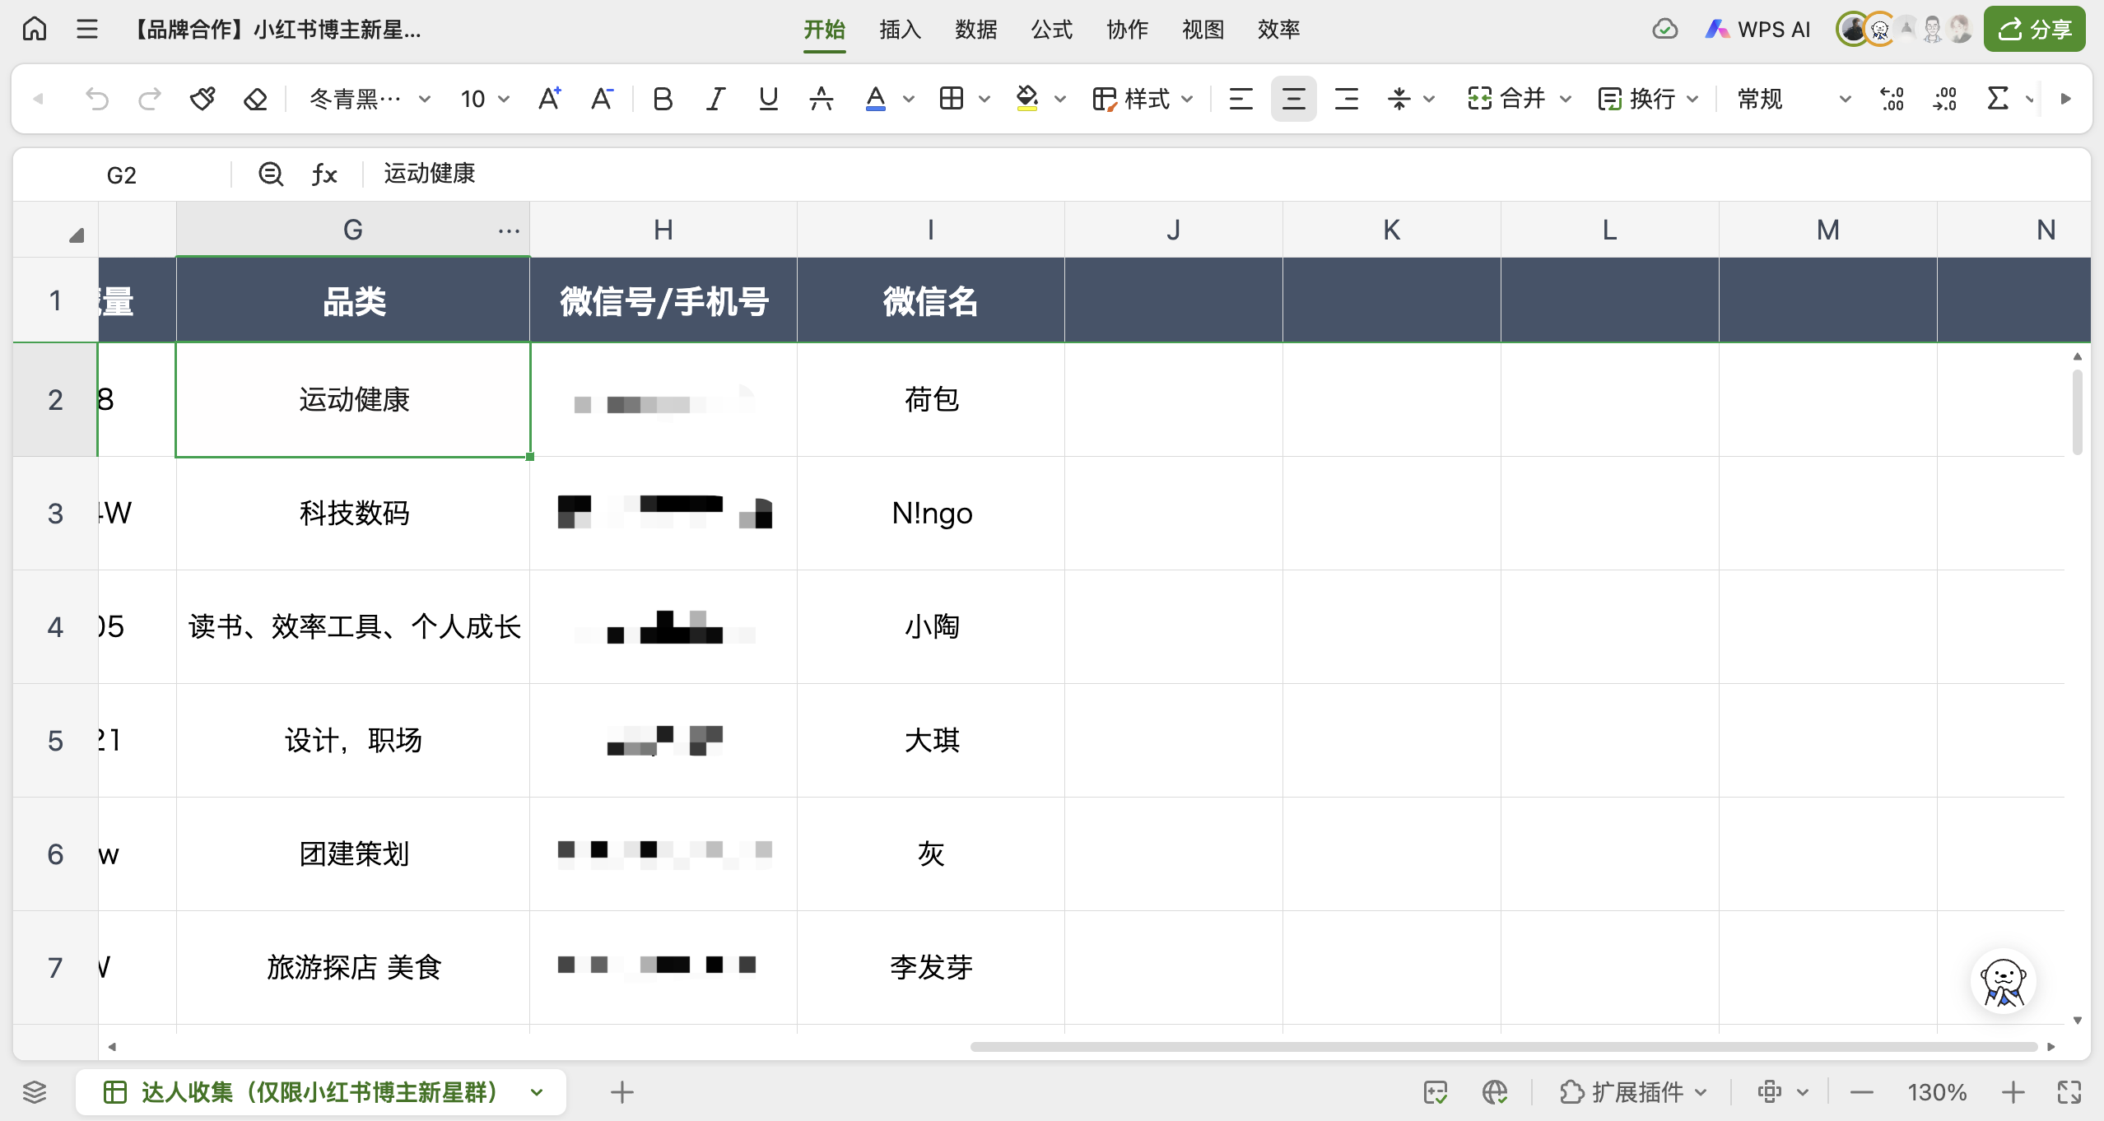Click the increase font size icon
The height and width of the screenshot is (1121, 2104).
[x=549, y=99]
